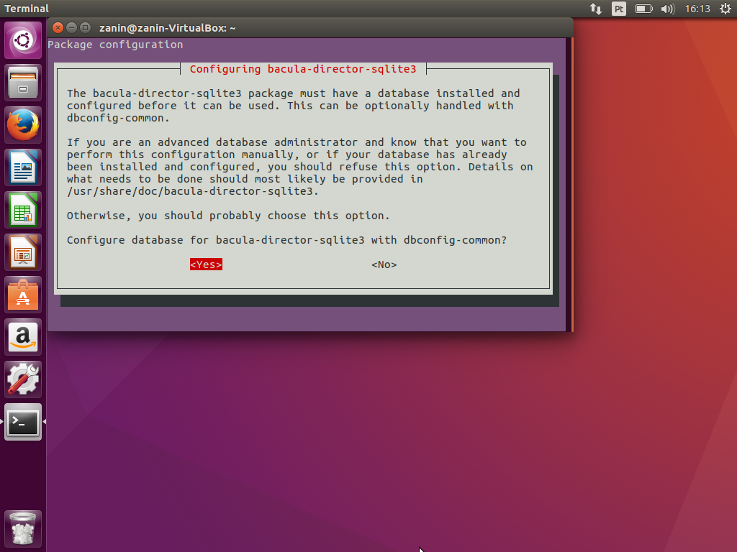This screenshot has height=552, width=737.
Task: Click the Terminal label in top panel
Action: 27,9
